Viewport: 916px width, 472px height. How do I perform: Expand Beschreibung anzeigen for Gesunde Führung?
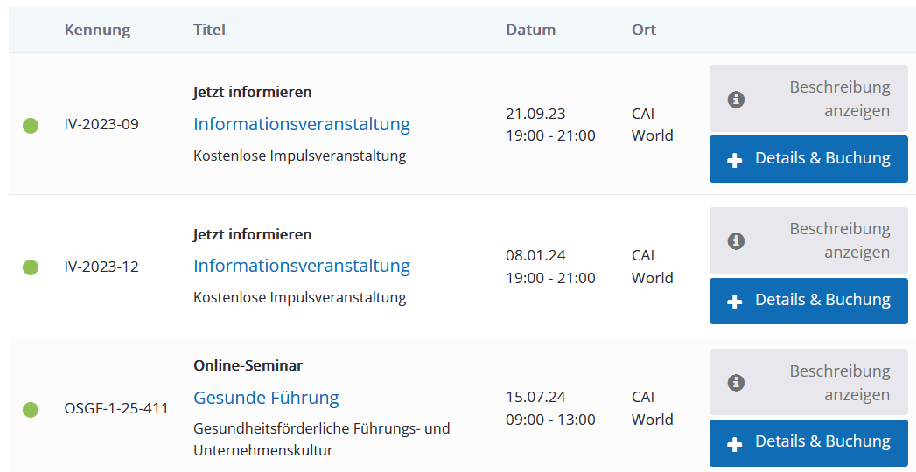808,382
